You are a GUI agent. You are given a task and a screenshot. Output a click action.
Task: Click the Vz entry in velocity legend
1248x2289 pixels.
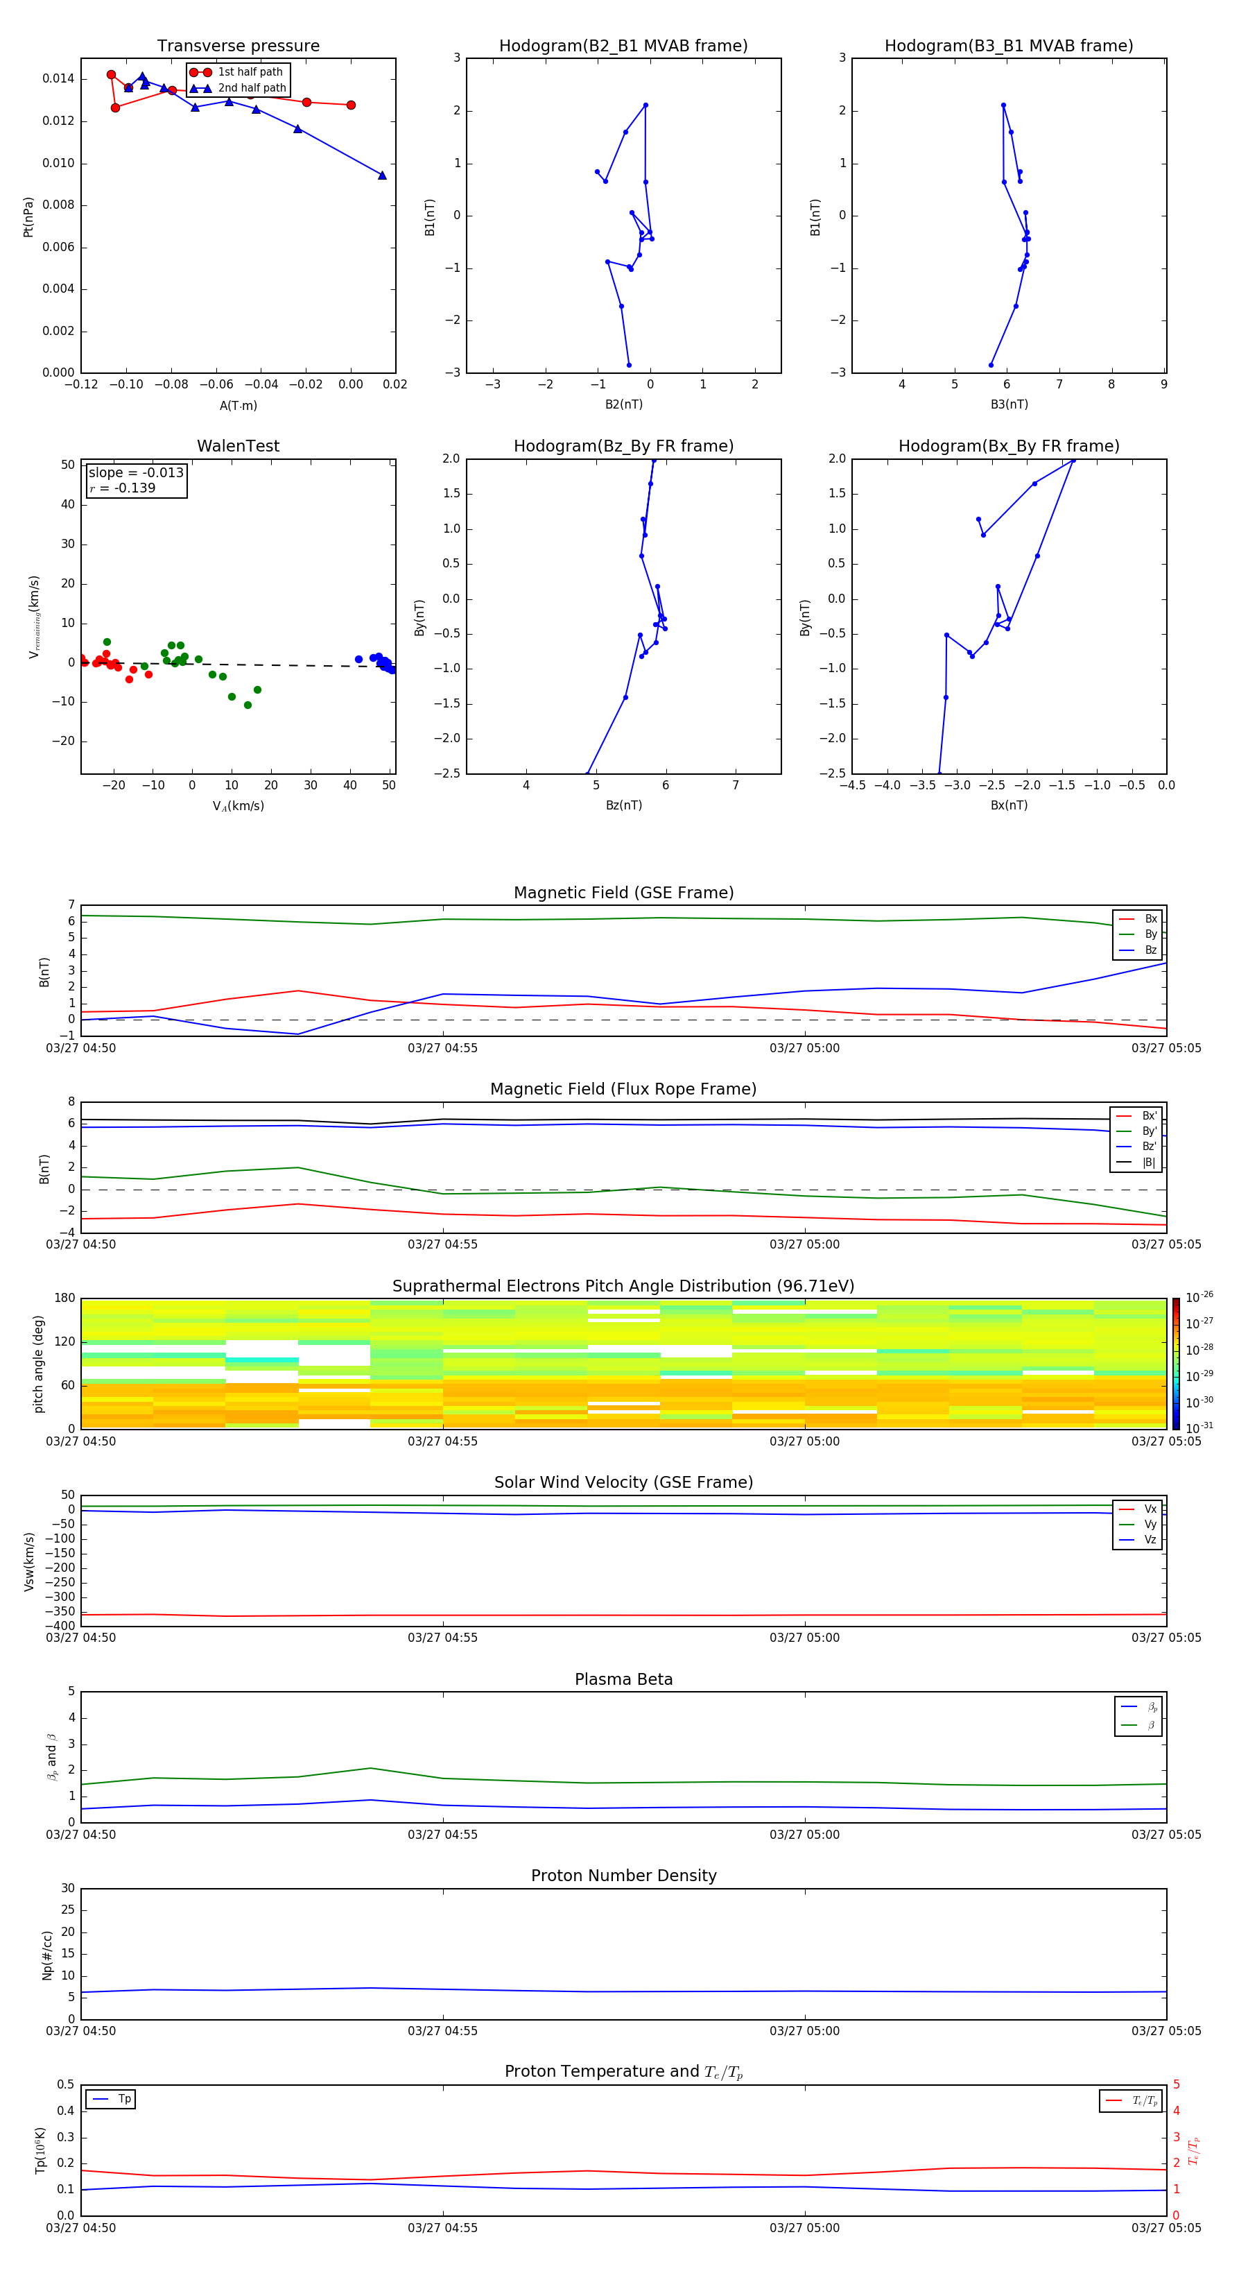pos(1138,1539)
